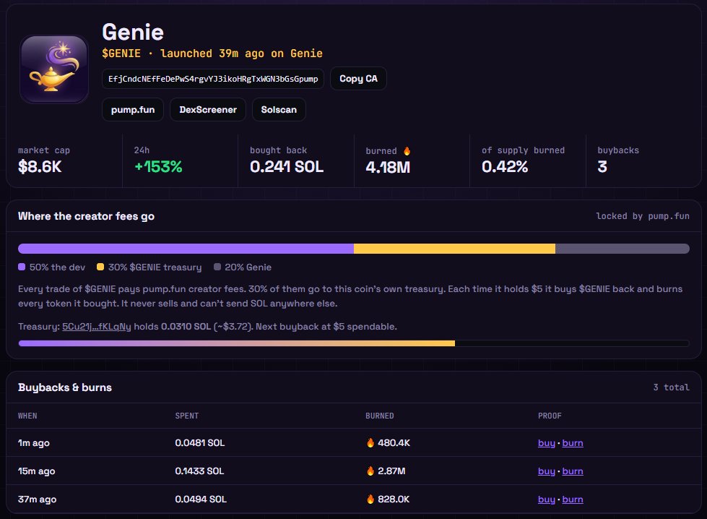Click the supply burned value 0.42%
Viewport: 707px width, 519px height.
tap(505, 167)
